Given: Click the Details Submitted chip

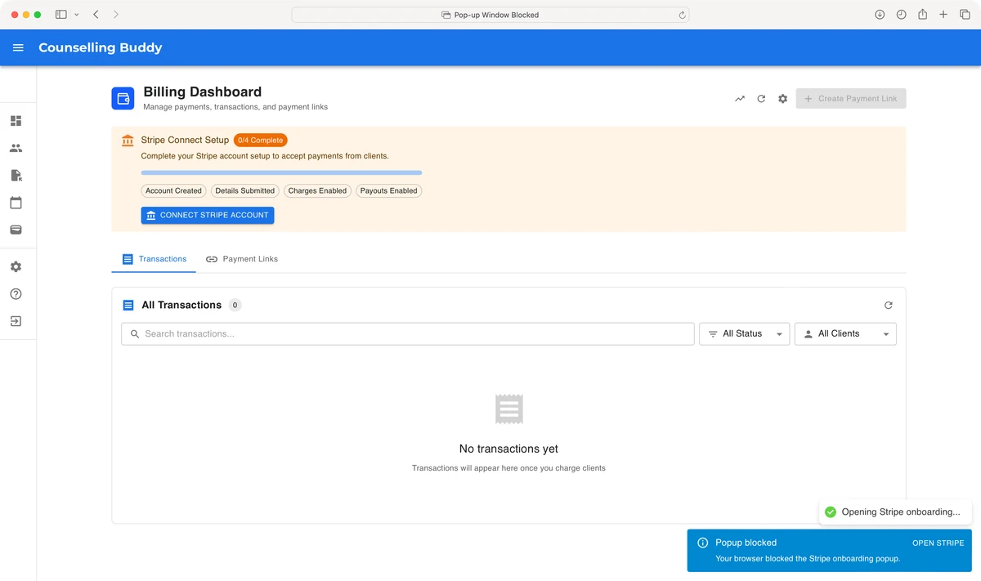Looking at the screenshot, I should point(245,190).
